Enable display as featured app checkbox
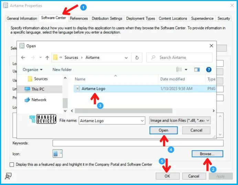 12,164
